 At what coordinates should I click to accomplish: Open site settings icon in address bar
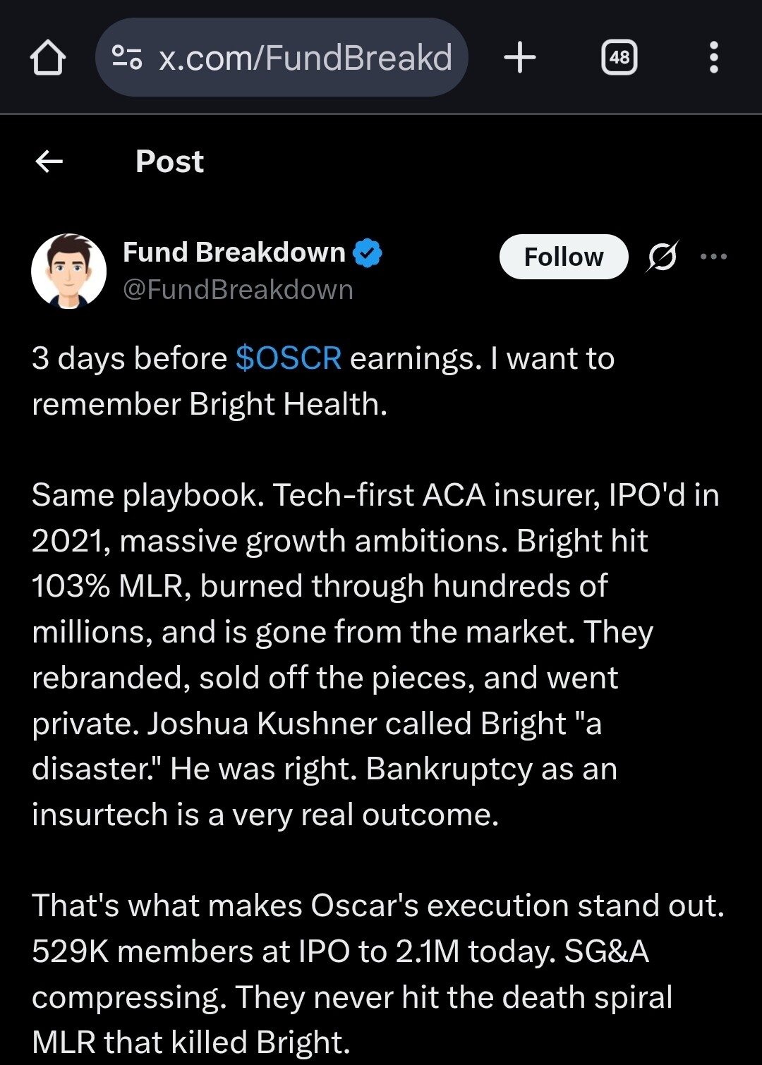[x=128, y=57]
